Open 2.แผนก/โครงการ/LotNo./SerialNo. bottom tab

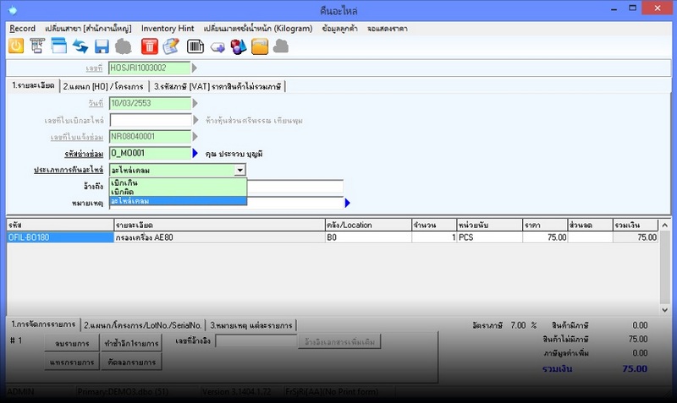tap(143, 324)
